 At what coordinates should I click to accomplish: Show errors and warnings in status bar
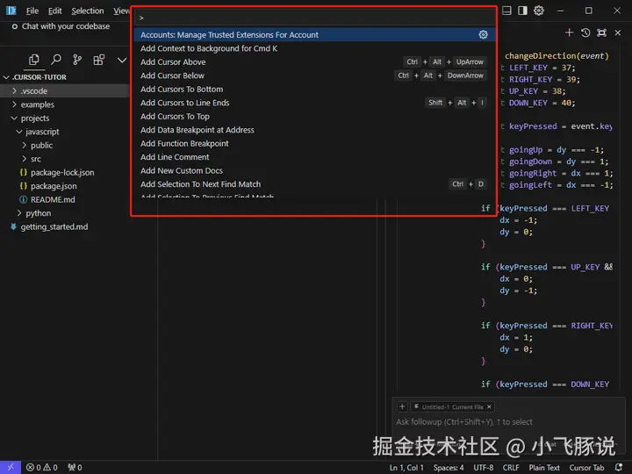click(x=41, y=468)
